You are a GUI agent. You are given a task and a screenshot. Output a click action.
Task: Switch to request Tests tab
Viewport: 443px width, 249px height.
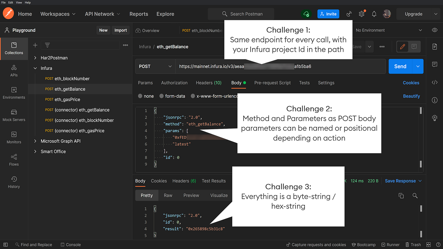tap(304, 83)
